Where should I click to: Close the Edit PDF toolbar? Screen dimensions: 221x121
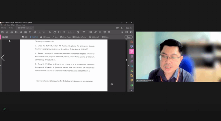tap(128, 37)
